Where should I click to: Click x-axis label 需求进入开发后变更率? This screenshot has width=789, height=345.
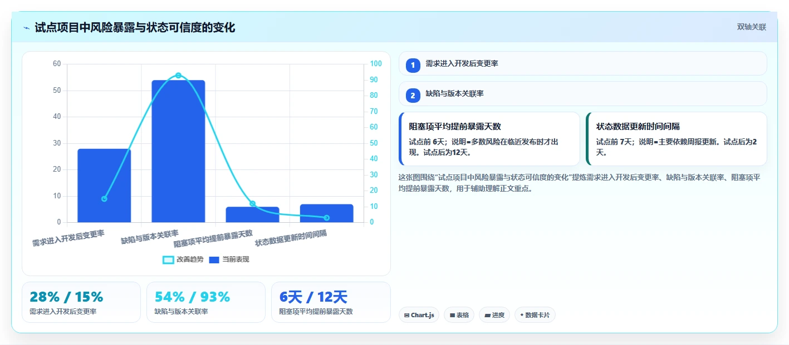coord(68,238)
